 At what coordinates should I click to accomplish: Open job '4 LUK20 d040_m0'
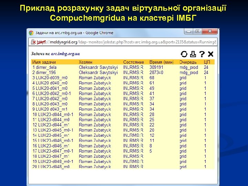[50, 83]
